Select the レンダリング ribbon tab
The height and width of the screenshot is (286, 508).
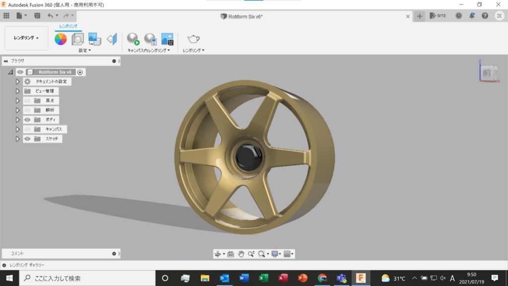68,26
